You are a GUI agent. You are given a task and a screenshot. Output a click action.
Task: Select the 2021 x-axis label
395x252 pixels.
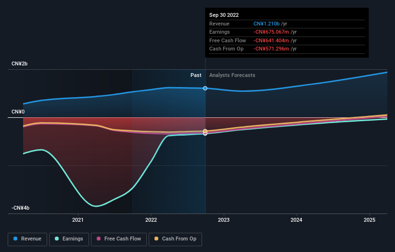pyautogui.click(x=78, y=220)
